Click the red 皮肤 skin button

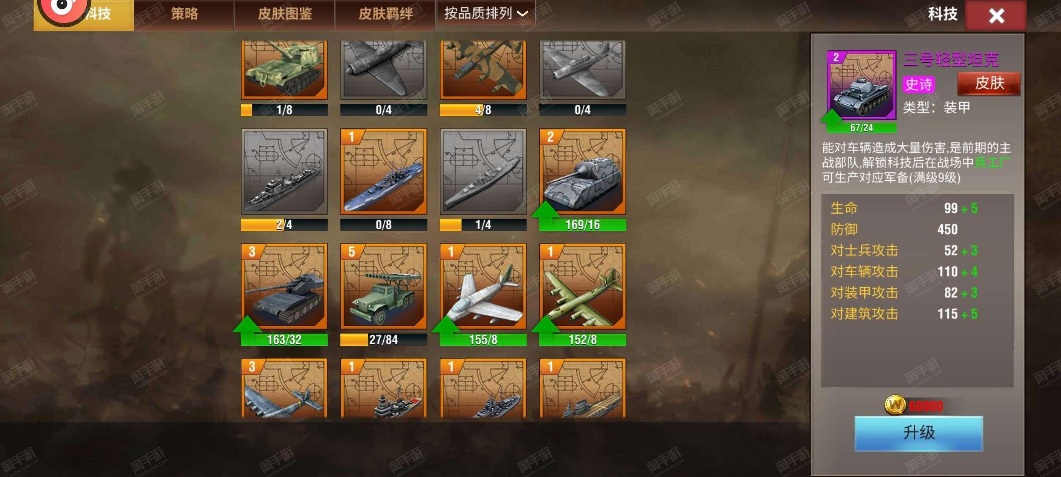tap(989, 83)
